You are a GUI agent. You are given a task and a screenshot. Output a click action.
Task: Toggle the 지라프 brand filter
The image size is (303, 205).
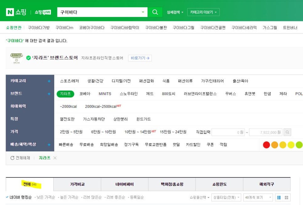[x=65, y=94]
